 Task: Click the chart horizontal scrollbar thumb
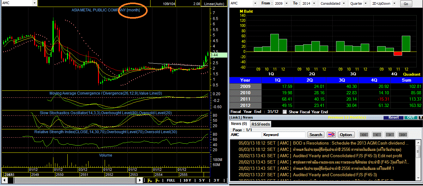pos(76,180)
